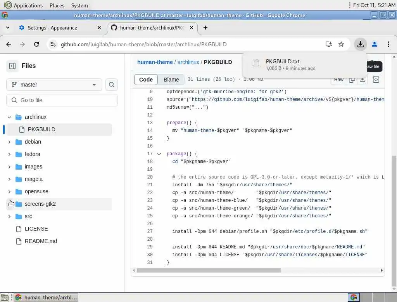397x302 pixels.
Task: Open the Chrome downloads icon
Action: point(360,44)
